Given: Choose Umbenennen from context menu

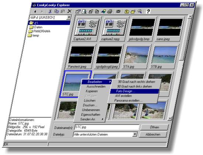Looking at the screenshot, I should click(91, 110).
